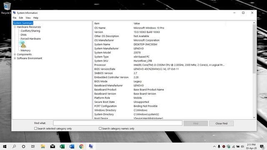
Task: Click the Value column header
Action: (179, 23)
